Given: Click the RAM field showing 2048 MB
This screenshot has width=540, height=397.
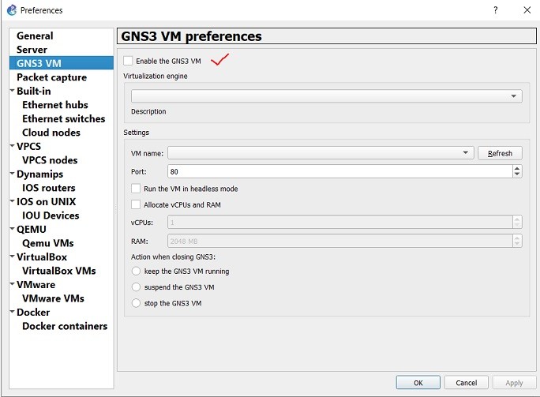Looking at the screenshot, I should point(340,241).
